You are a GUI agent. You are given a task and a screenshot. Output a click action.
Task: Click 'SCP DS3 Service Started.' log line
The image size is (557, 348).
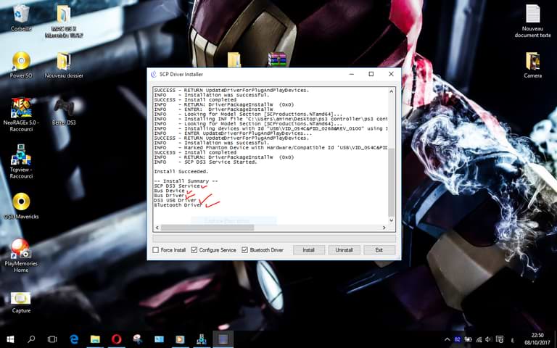[x=220, y=162]
